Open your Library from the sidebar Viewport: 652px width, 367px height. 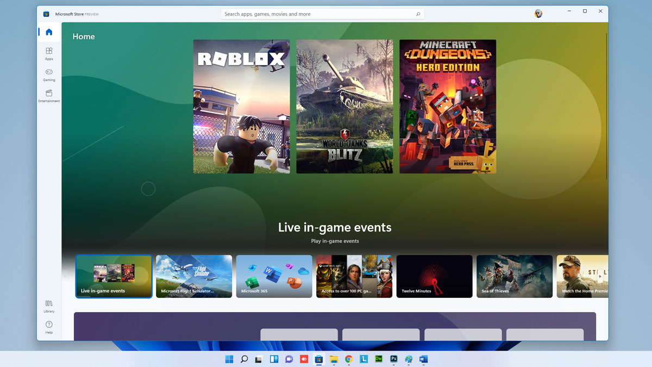pos(48,307)
